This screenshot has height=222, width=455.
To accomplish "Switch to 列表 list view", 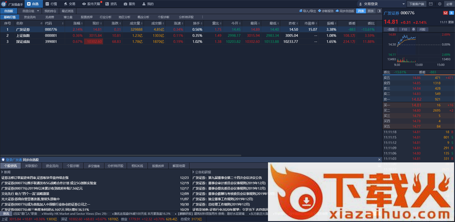I will [361, 11].
